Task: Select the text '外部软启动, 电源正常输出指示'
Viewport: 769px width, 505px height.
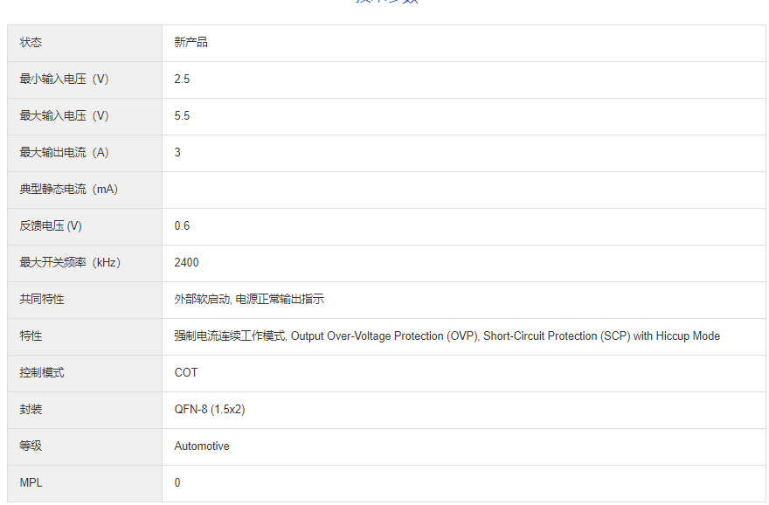Action: (x=249, y=300)
